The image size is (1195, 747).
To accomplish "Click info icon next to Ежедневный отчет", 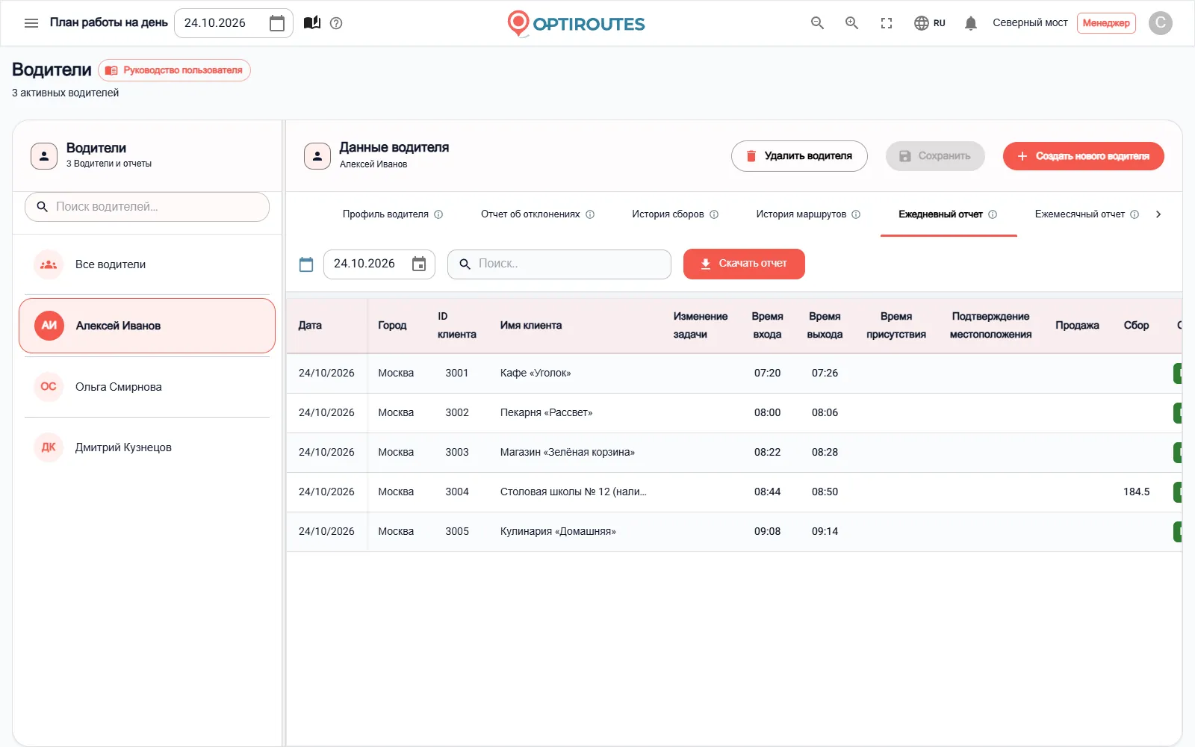I will pyautogui.click(x=993, y=214).
